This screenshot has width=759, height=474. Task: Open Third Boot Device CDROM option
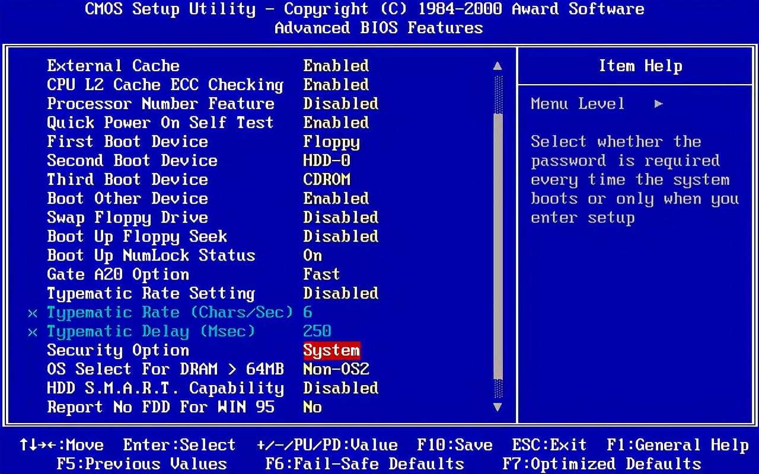click(x=327, y=180)
